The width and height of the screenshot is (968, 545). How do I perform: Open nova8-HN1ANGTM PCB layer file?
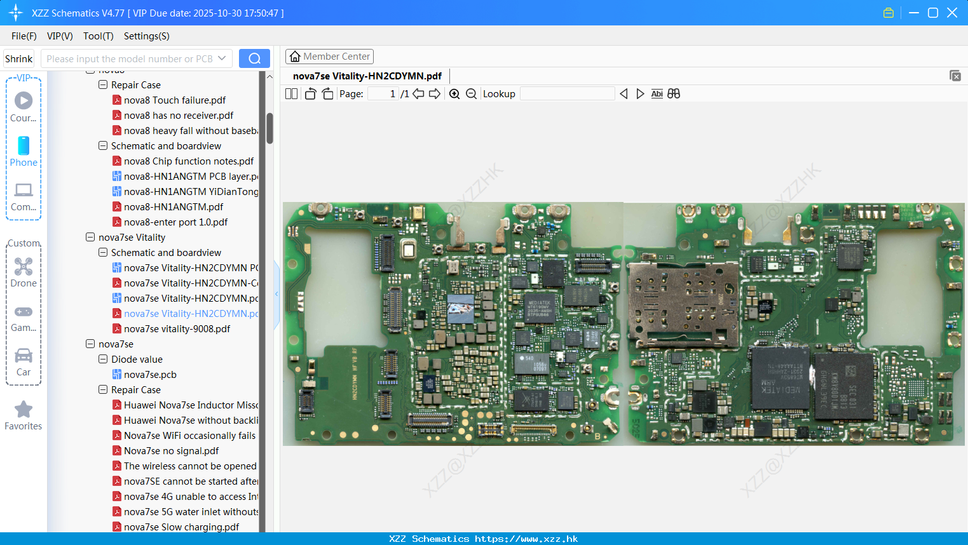(191, 176)
